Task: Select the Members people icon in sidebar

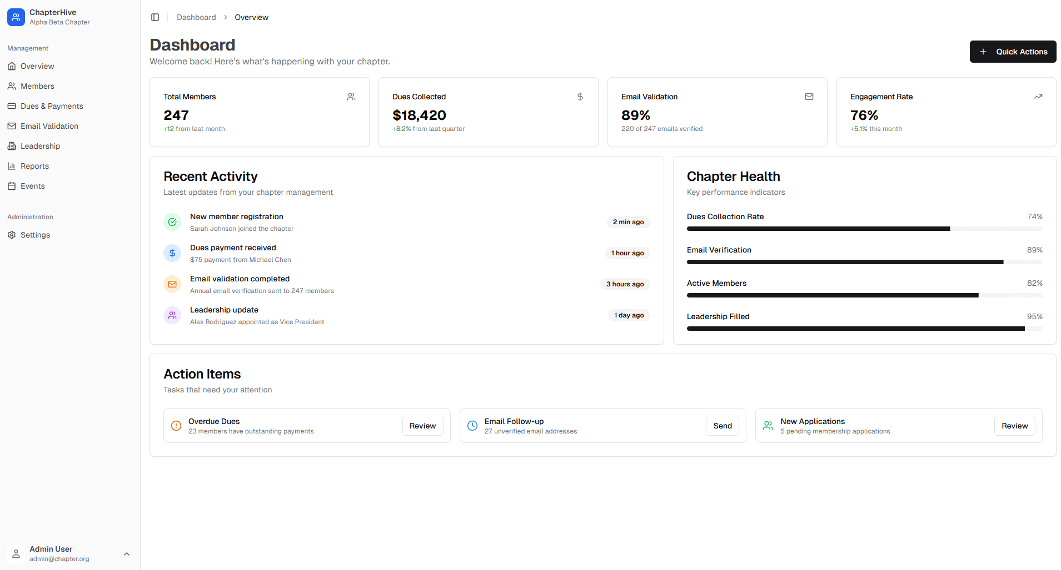Action: pos(12,86)
